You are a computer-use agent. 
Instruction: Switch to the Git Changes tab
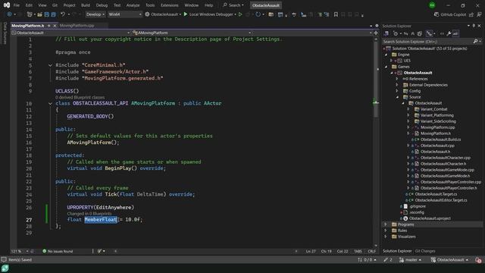click(425, 251)
